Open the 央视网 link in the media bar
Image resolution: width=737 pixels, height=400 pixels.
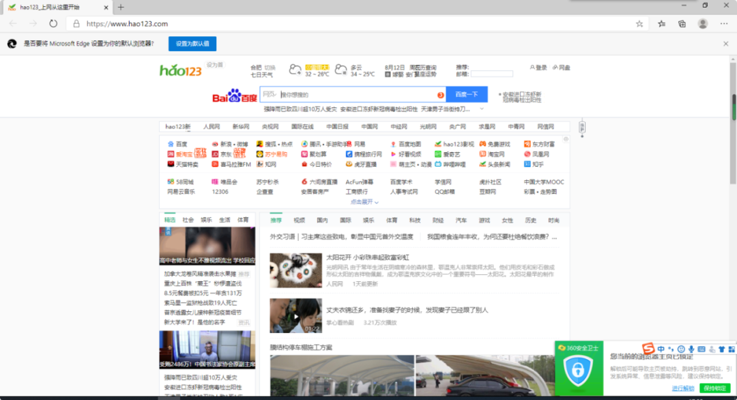tap(270, 127)
